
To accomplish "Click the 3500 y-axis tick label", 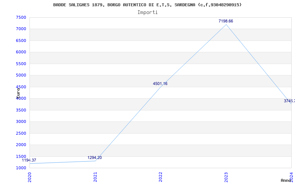I will coord(21,110).
